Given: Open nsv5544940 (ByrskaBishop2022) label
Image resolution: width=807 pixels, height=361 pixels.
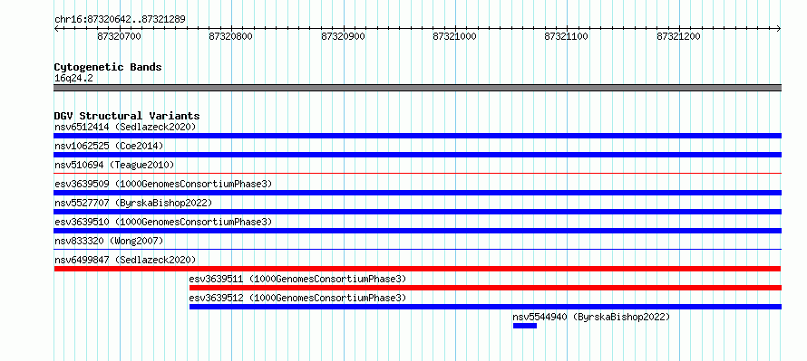Looking at the screenshot, I should pyautogui.click(x=592, y=317).
